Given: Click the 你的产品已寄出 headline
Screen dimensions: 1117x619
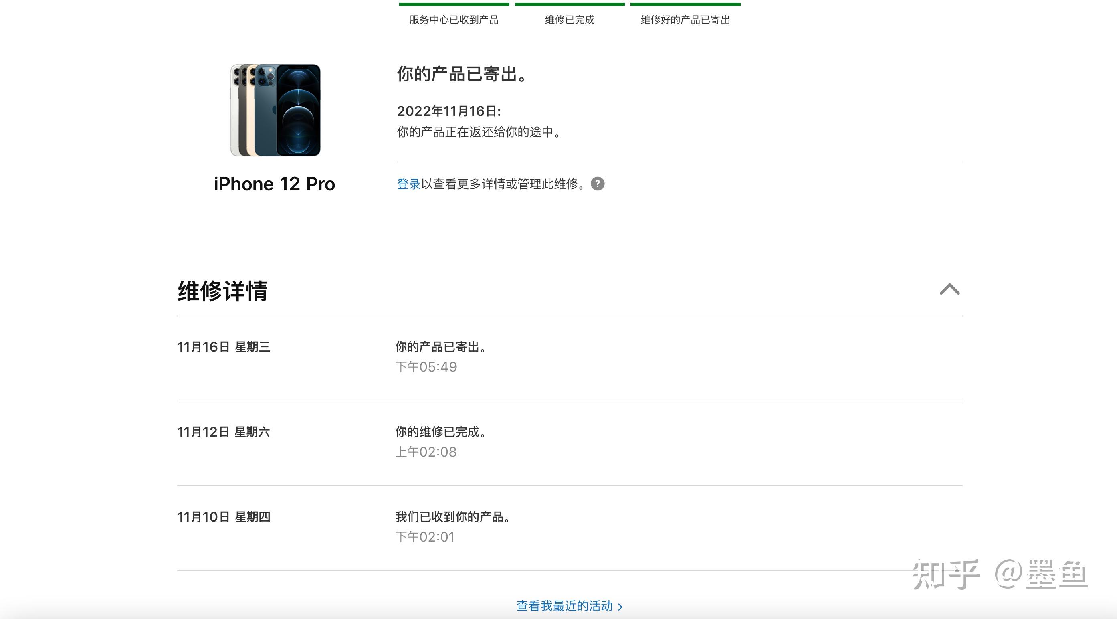Looking at the screenshot, I should click(462, 74).
